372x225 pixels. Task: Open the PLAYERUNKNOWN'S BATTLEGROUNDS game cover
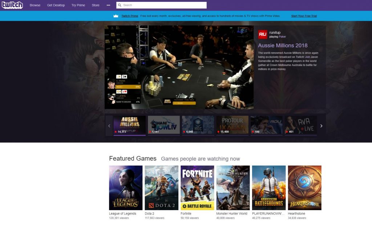[x=269, y=188]
